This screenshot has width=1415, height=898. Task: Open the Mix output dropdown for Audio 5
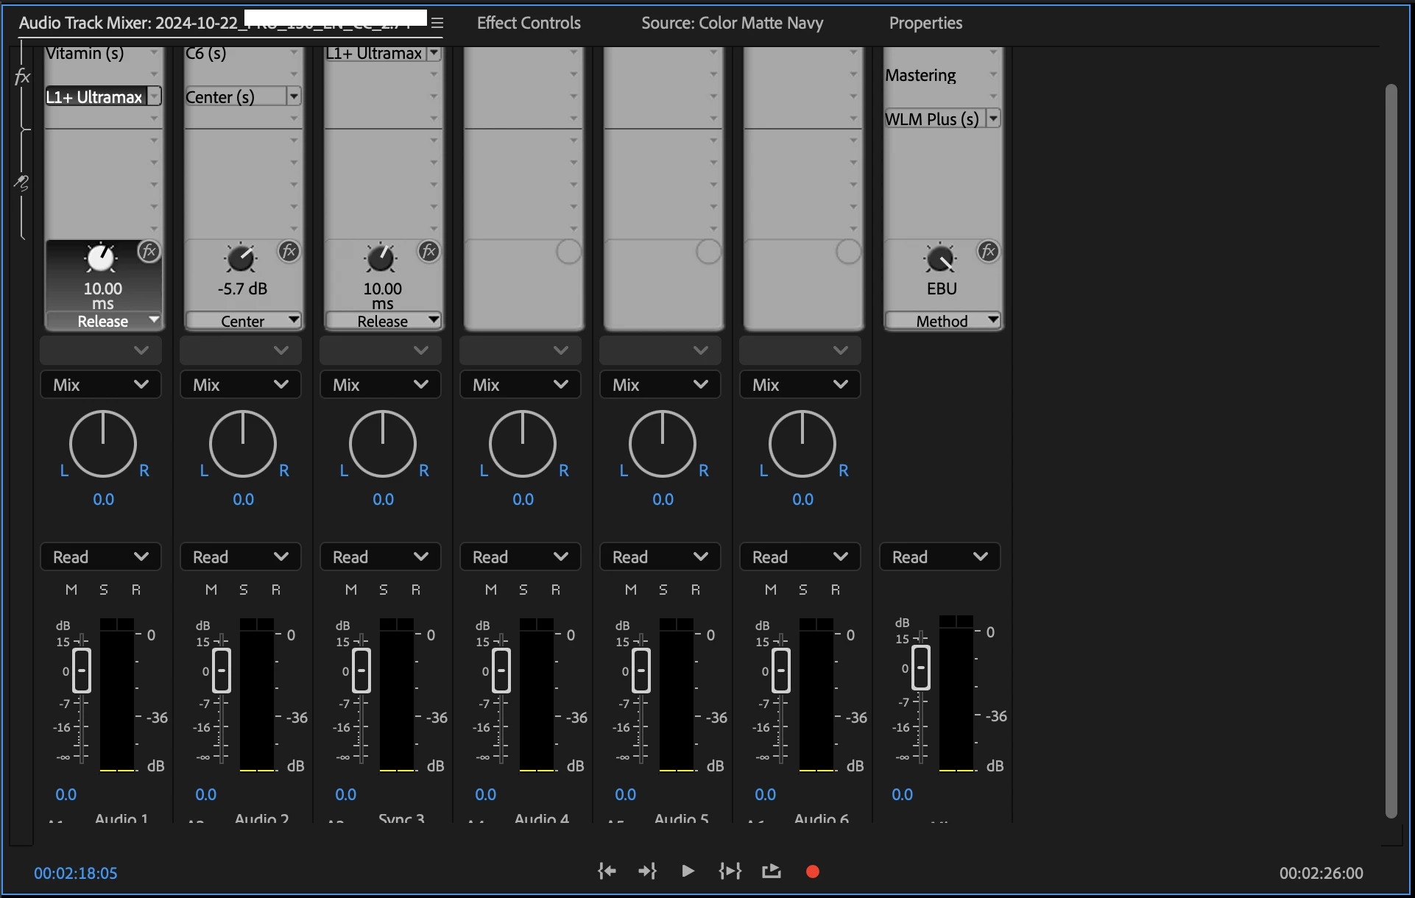(660, 385)
